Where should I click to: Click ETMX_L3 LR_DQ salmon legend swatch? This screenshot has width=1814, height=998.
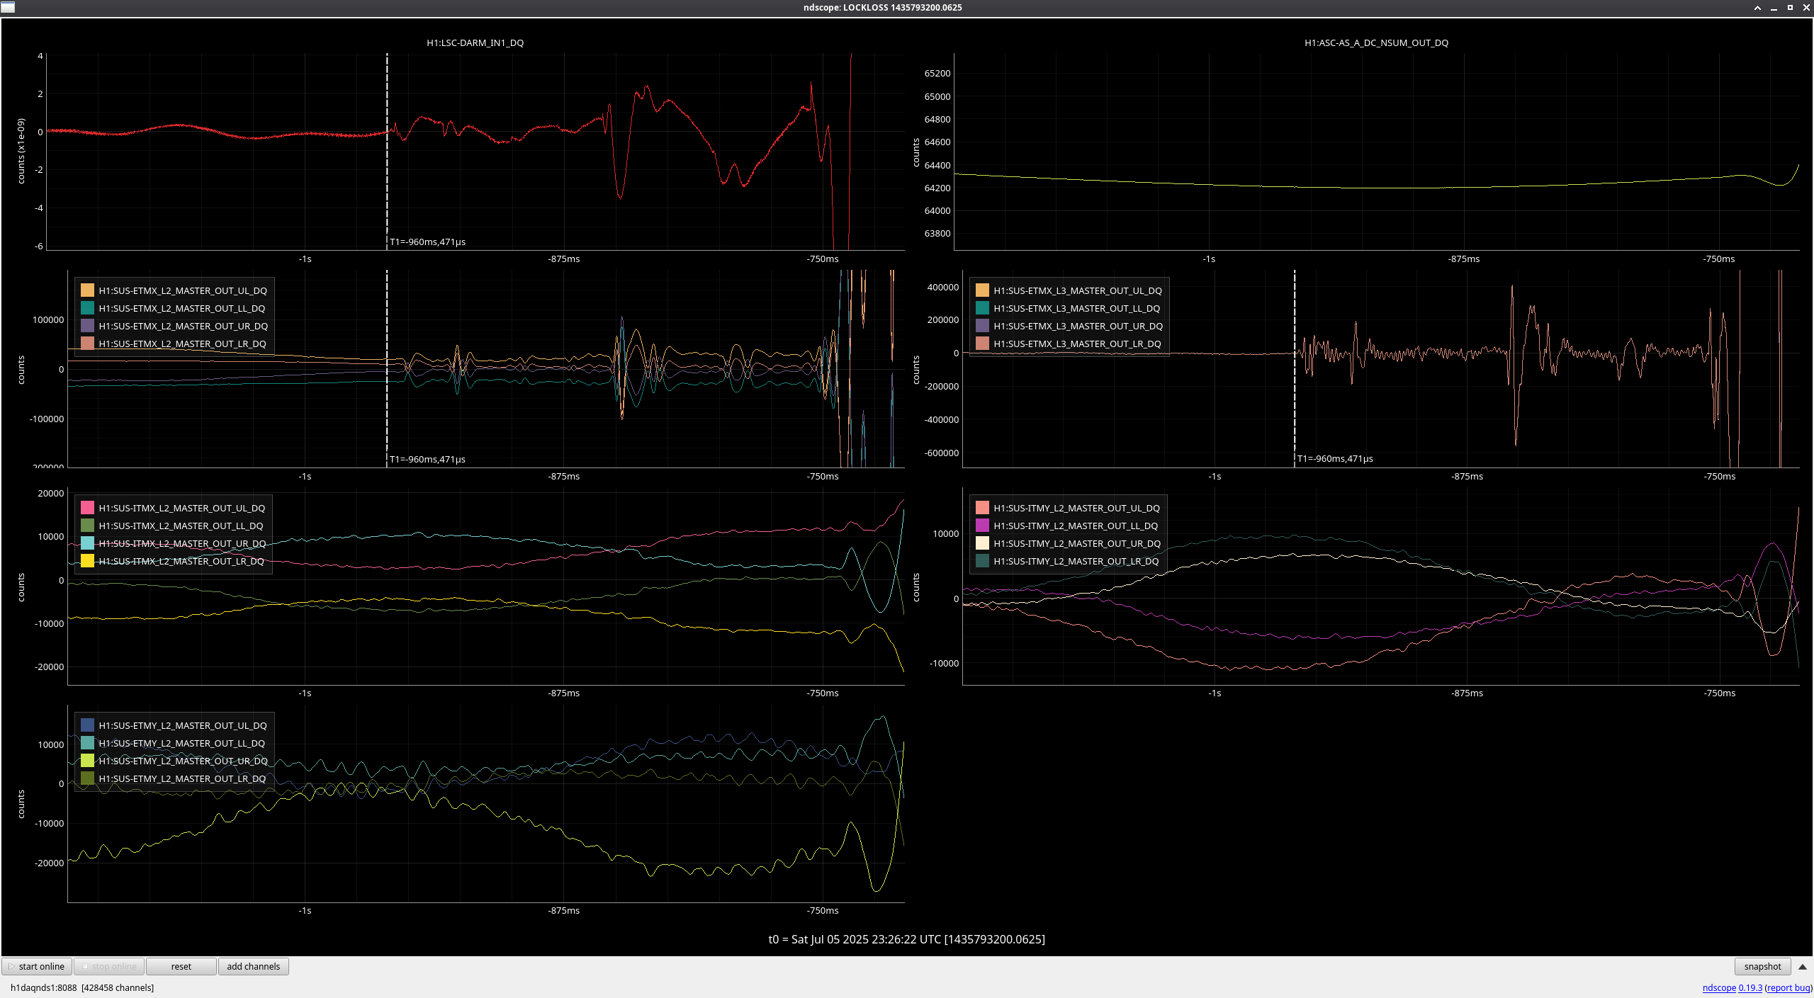(x=982, y=344)
